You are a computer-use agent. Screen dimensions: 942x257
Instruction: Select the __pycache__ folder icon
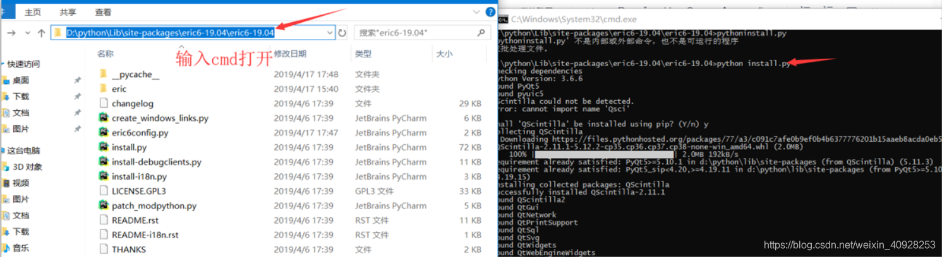coord(104,74)
